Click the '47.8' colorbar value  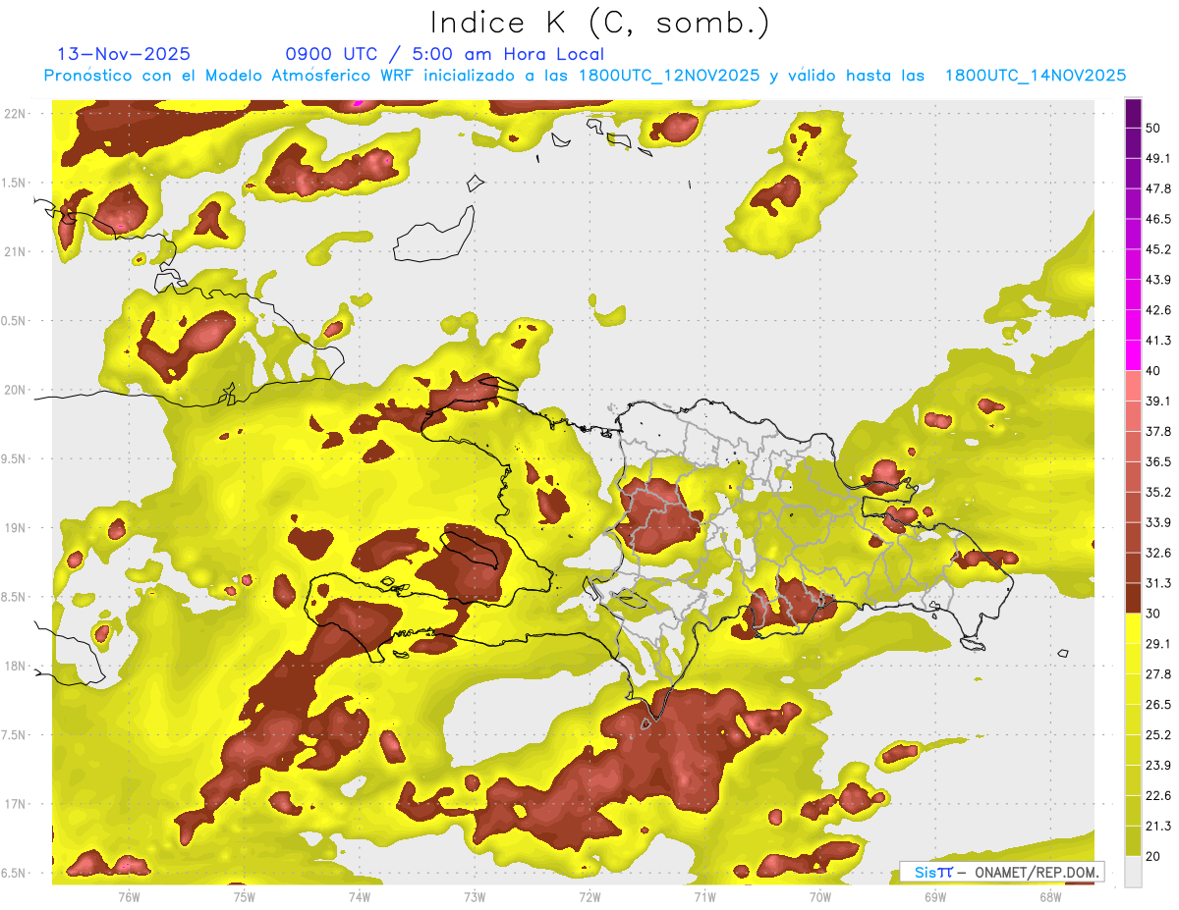pyautogui.click(x=1158, y=188)
